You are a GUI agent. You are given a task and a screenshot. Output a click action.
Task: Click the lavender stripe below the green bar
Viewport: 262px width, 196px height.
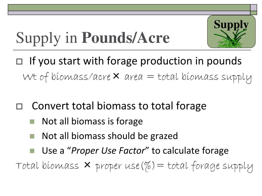pos(129,13)
